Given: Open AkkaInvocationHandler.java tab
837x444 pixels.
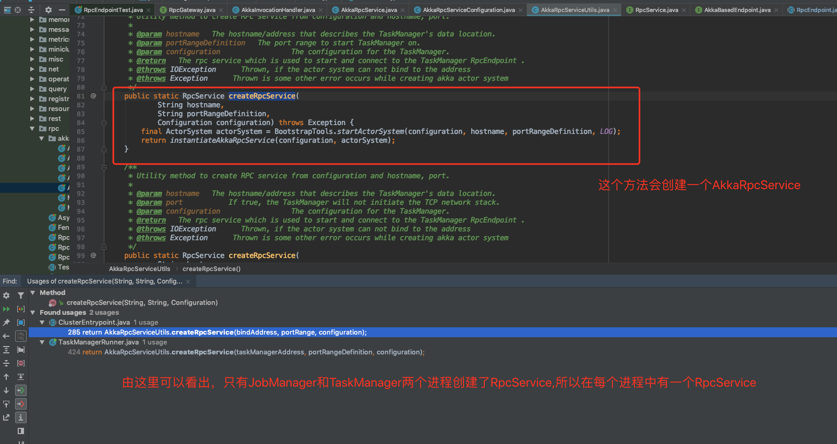Looking at the screenshot, I should click(x=278, y=10).
